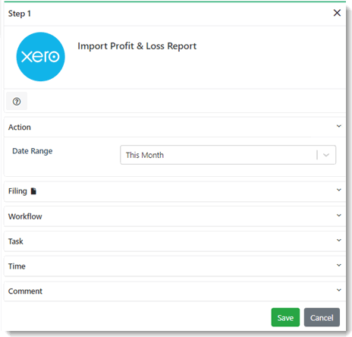Image resolution: width=352 pixels, height=337 pixels.
Task: Expand the Comment section chevron
Action: (339, 290)
